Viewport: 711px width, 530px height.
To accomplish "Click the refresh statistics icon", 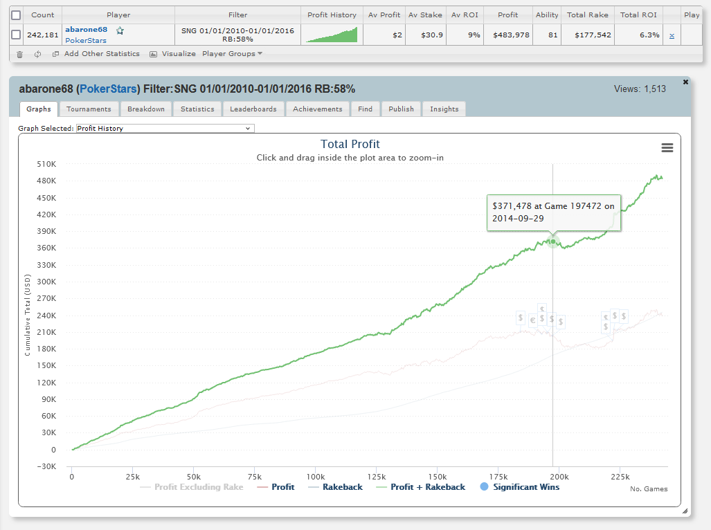I will coord(37,54).
